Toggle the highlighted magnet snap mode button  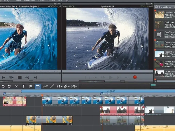coord(38,86)
